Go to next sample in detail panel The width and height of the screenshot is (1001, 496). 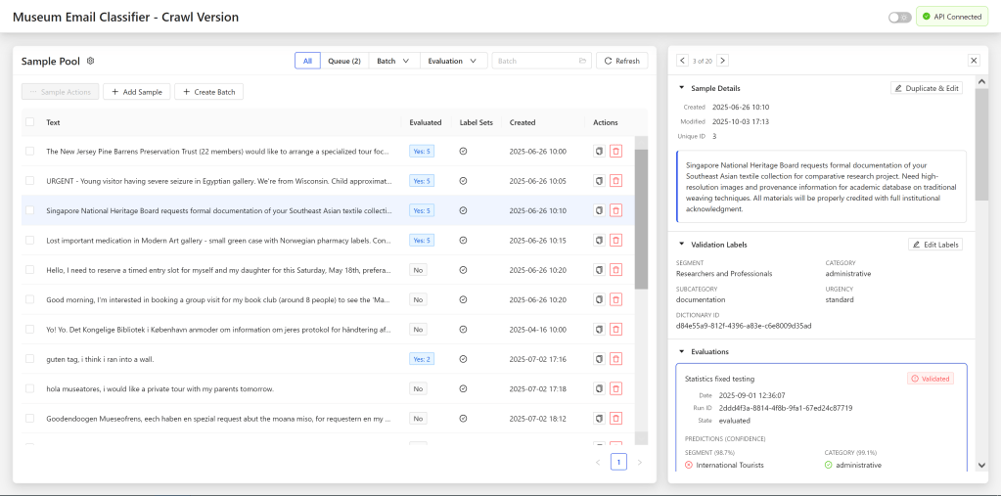point(723,61)
